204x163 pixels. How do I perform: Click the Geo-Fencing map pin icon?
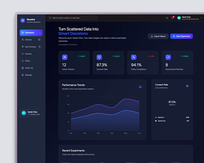23,47
